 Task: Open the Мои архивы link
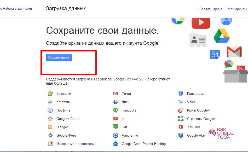tap(237, 9)
